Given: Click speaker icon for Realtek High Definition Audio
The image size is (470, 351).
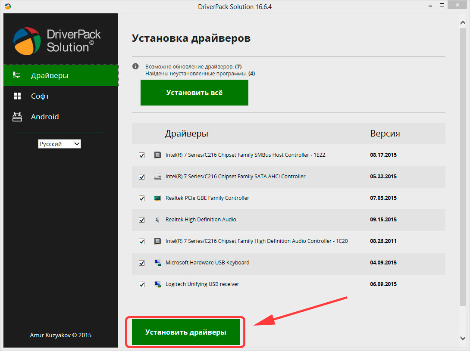Looking at the screenshot, I should coord(157,220).
